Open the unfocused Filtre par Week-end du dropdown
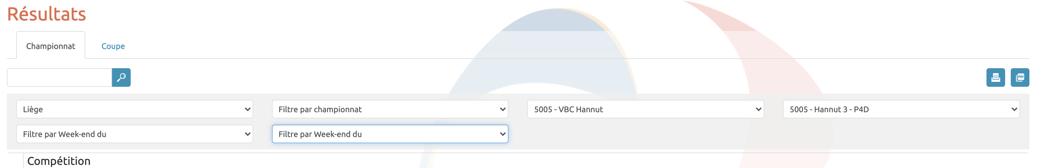 pos(129,134)
